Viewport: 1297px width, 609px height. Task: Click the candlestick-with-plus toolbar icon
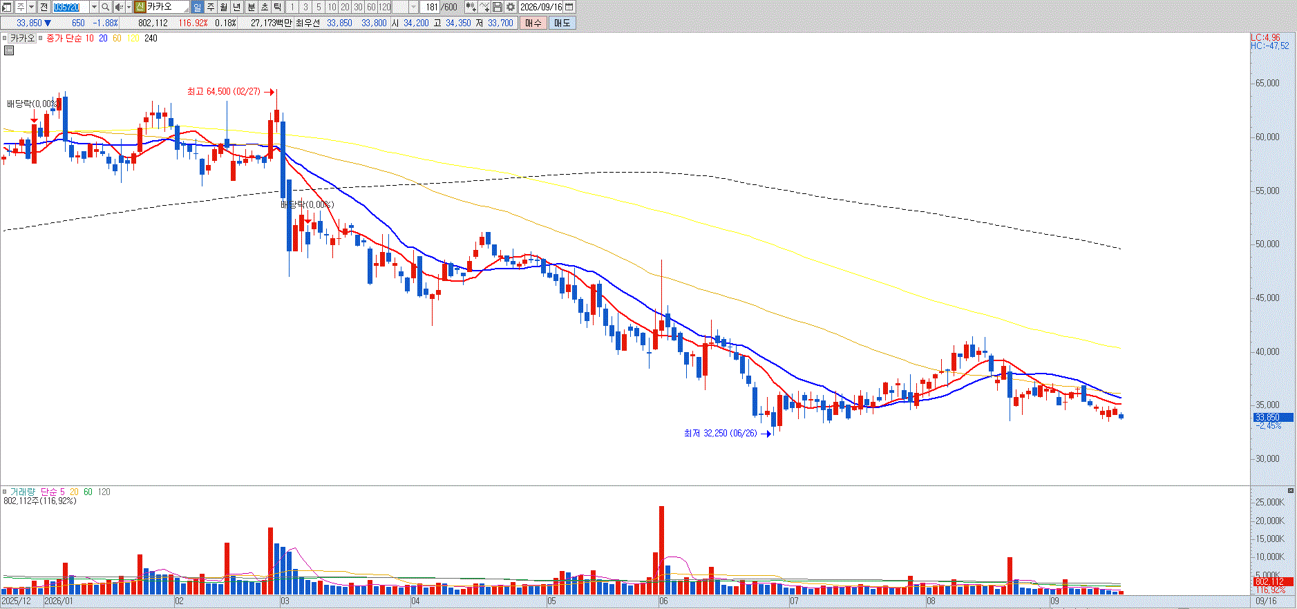click(471, 7)
